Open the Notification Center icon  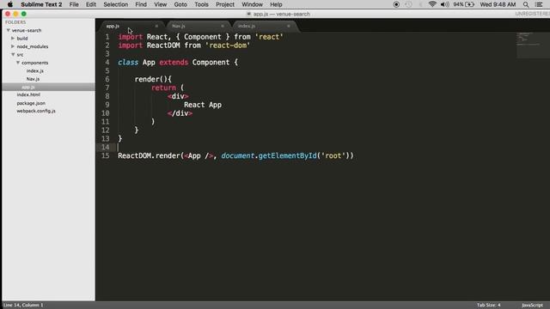pos(539,4)
